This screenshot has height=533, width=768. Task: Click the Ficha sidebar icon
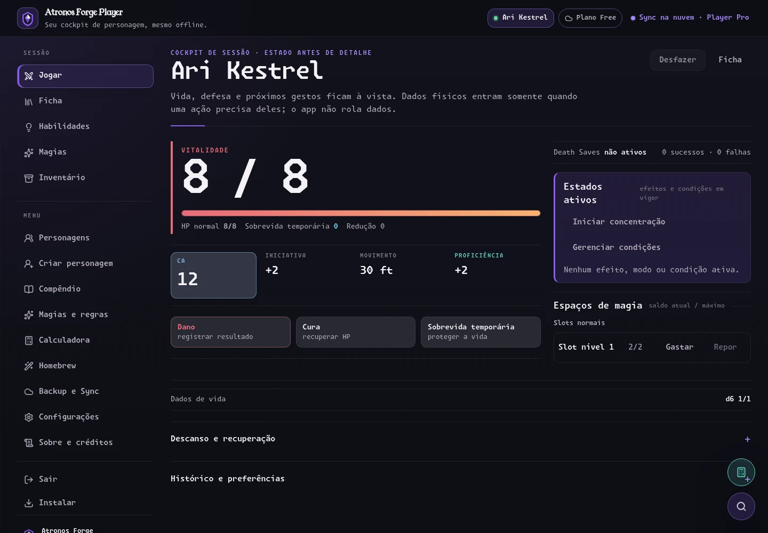[x=29, y=102]
